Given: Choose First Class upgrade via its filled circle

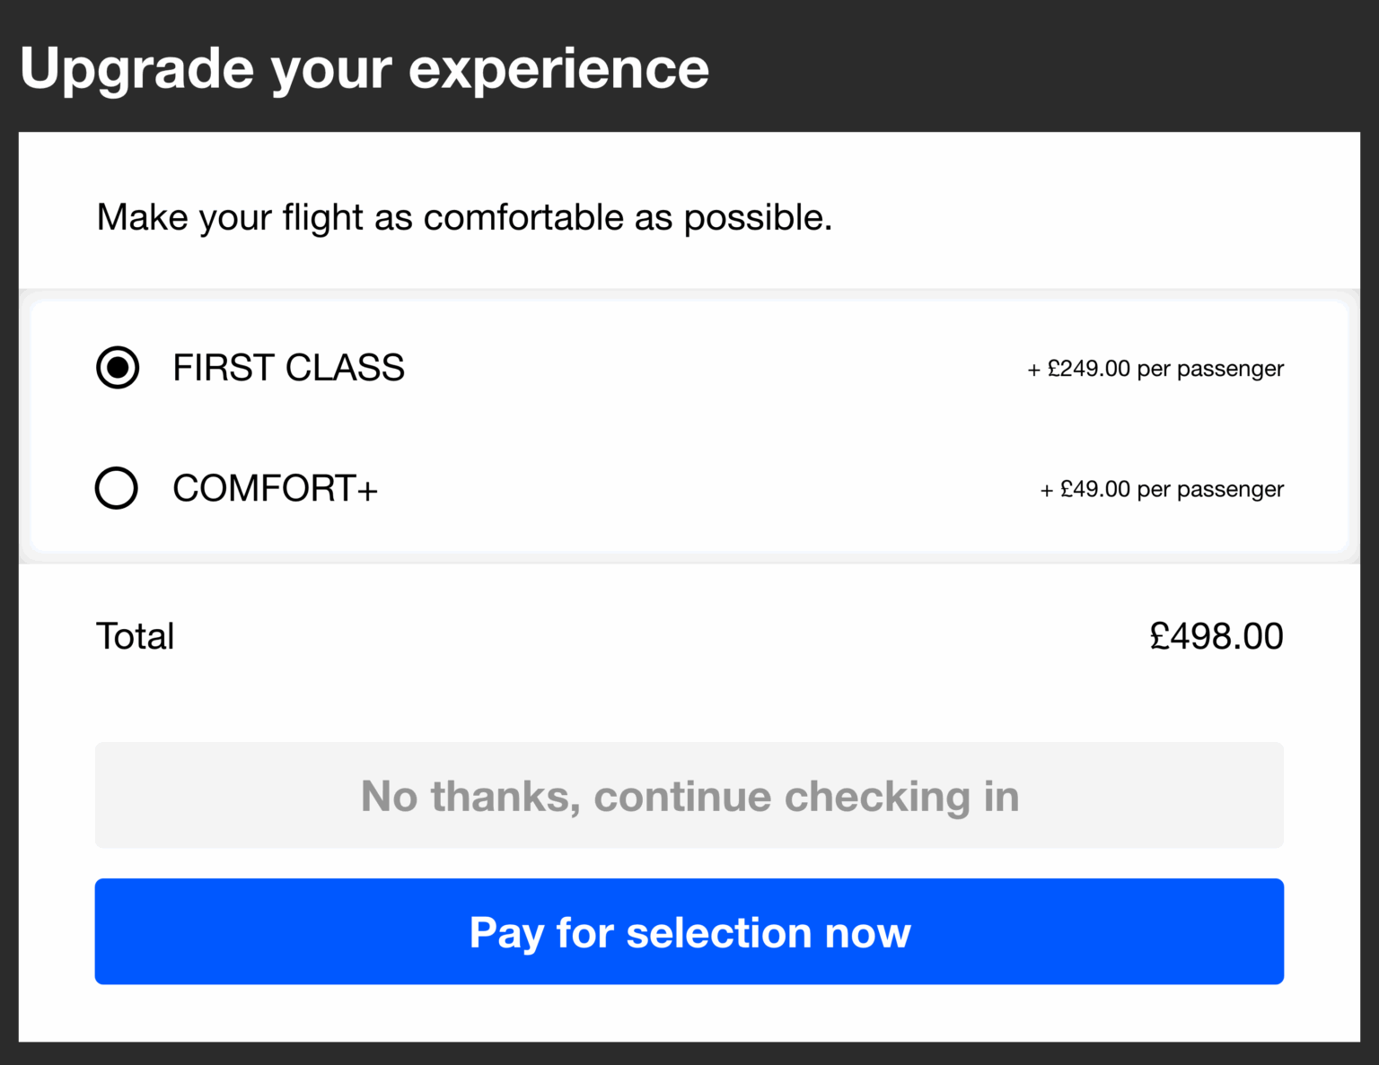Looking at the screenshot, I should 118,368.
